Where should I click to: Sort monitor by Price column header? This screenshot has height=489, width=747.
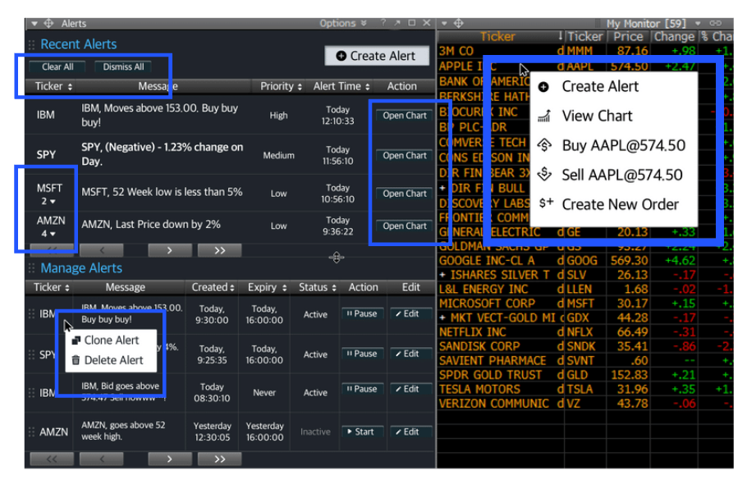coord(628,37)
